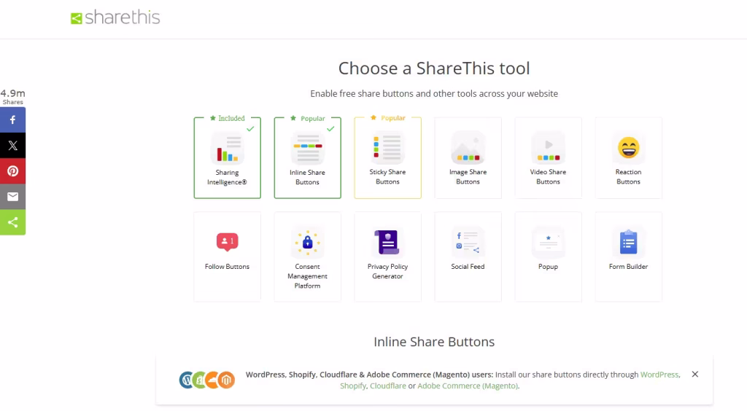747x411 pixels.
Task: Share page via X (Twitter) button
Action: (x=12, y=146)
